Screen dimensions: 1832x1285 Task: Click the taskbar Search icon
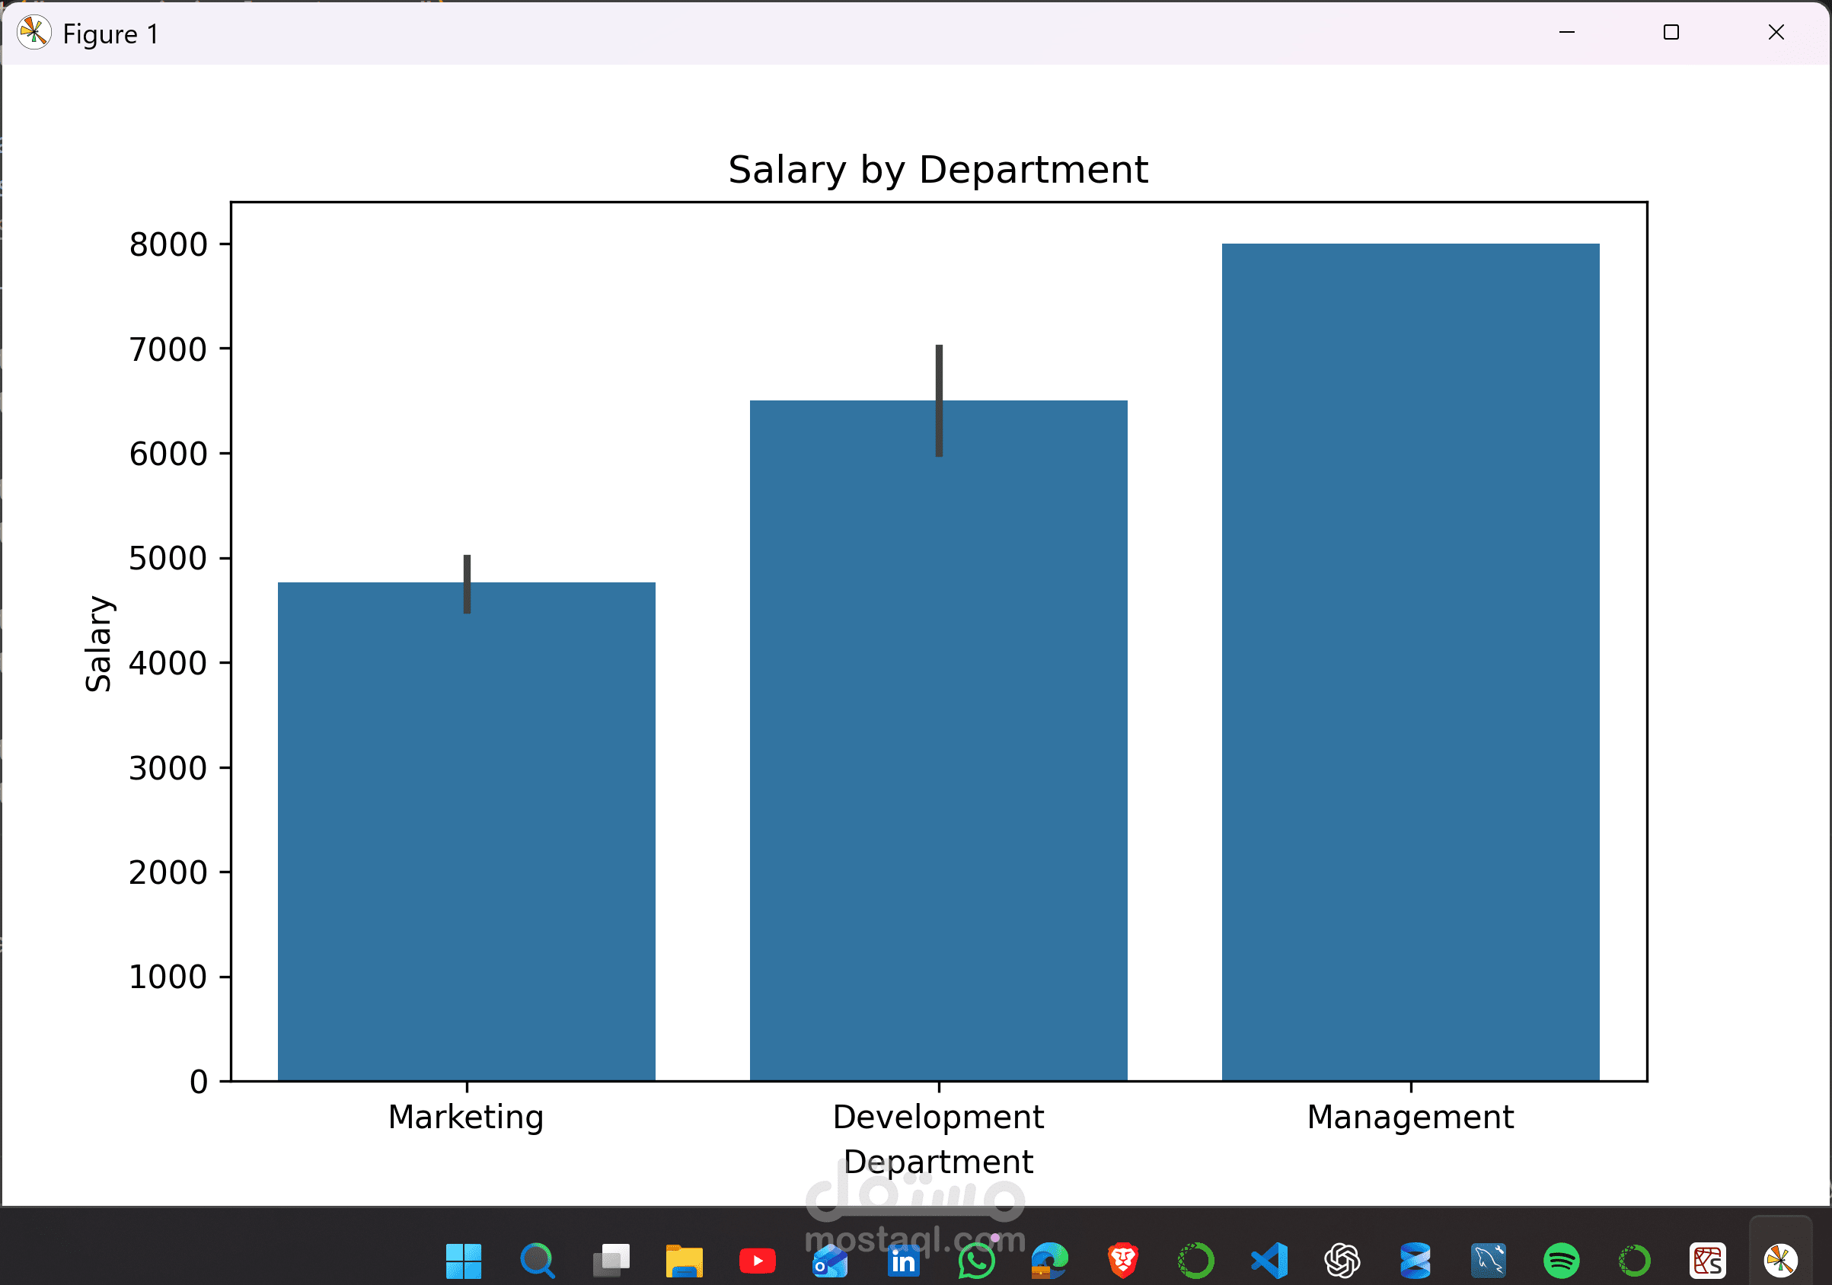click(x=537, y=1261)
